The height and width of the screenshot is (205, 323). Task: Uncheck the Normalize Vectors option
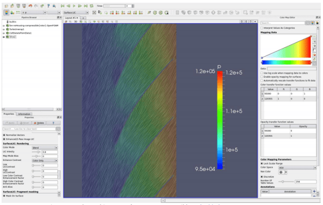[x=4, y=135]
